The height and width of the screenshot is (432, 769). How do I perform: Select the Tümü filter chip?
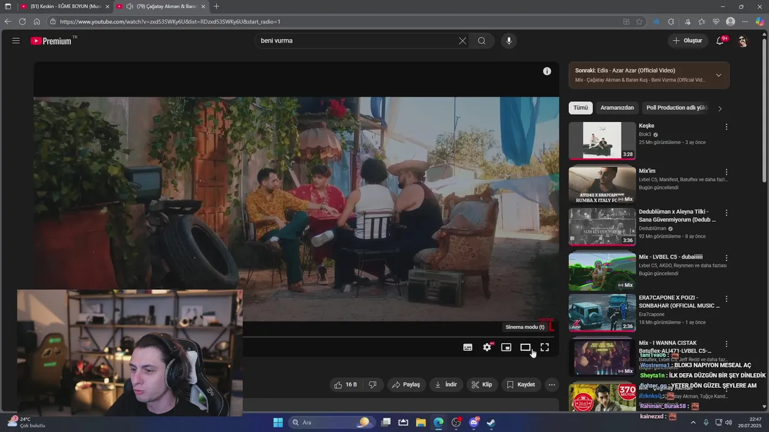[x=580, y=108]
